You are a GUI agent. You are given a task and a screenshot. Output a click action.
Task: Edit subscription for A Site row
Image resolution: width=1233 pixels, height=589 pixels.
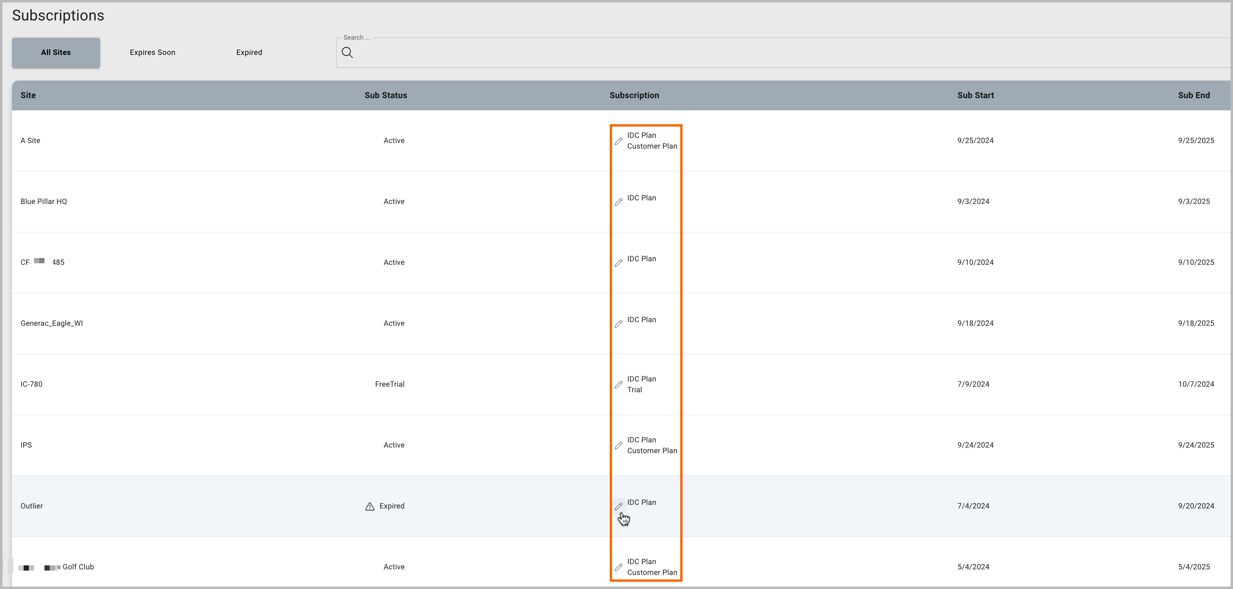pyautogui.click(x=619, y=141)
